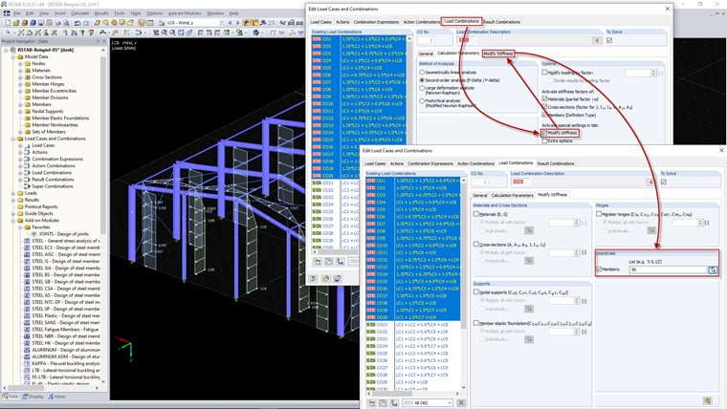
Task: Enable the 'Modify stiffness' checkbox
Action: tap(545, 133)
